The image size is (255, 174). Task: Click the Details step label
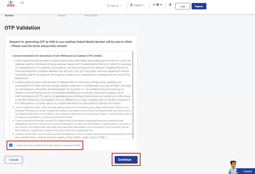tap(62, 15)
